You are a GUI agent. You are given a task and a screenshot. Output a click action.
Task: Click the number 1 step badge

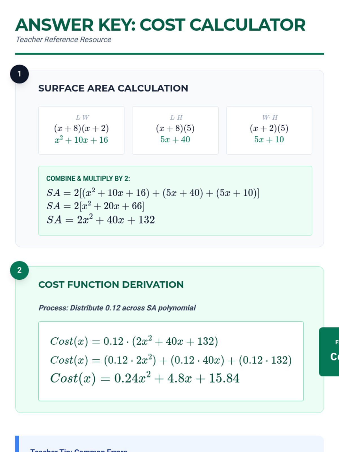(x=19, y=74)
